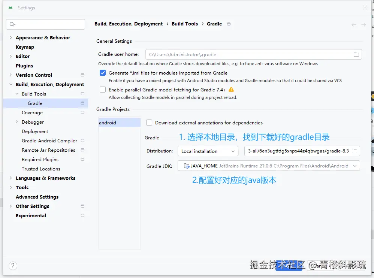This screenshot has width=374, height=278.
Task: Go forward with the right arrow icon
Action: coord(363,25)
